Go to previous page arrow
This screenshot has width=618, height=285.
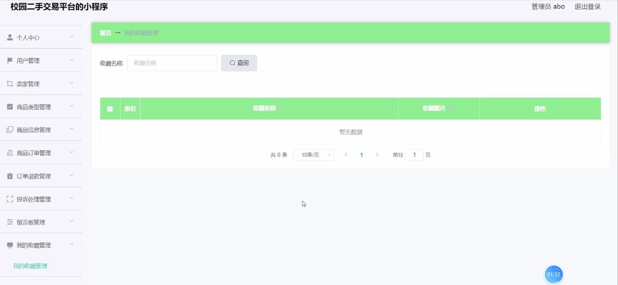pyautogui.click(x=346, y=155)
